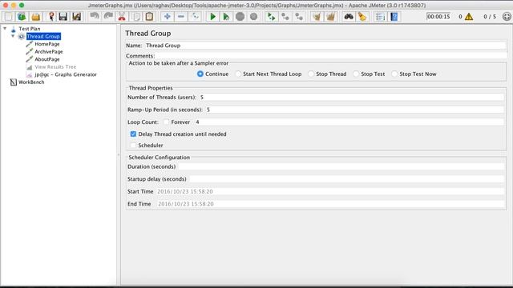513x288 pixels.
Task: Click the elapsed time 00:00:15 display
Action: pos(438,17)
